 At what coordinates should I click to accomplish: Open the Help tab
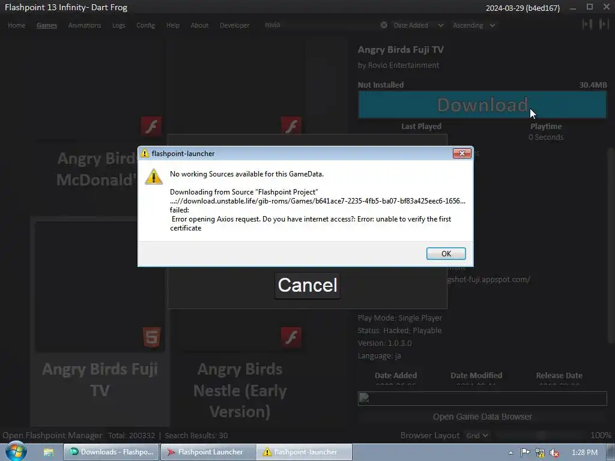tap(172, 25)
